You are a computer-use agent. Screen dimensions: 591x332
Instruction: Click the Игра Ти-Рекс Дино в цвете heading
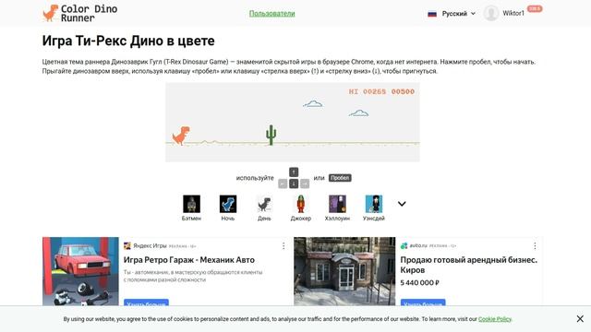[128, 41]
